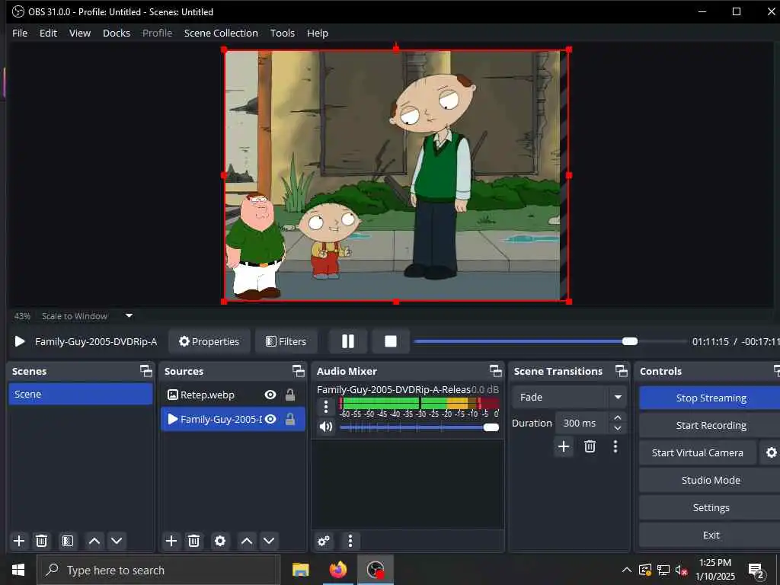Click taskbar search box

(158, 570)
